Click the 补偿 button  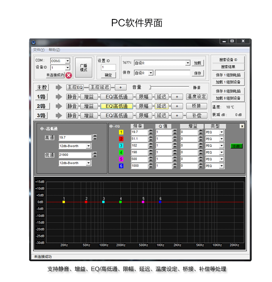(x=197, y=116)
